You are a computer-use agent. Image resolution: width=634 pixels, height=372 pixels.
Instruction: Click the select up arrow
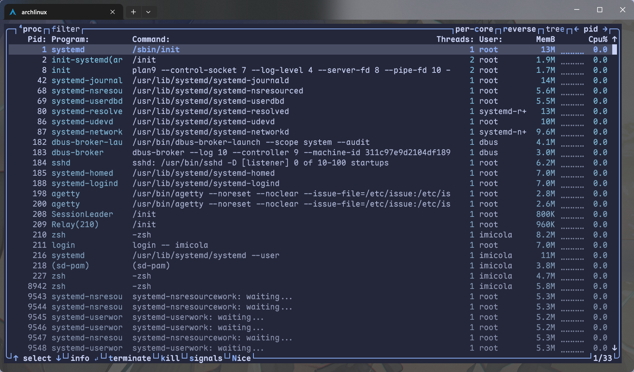click(16, 358)
